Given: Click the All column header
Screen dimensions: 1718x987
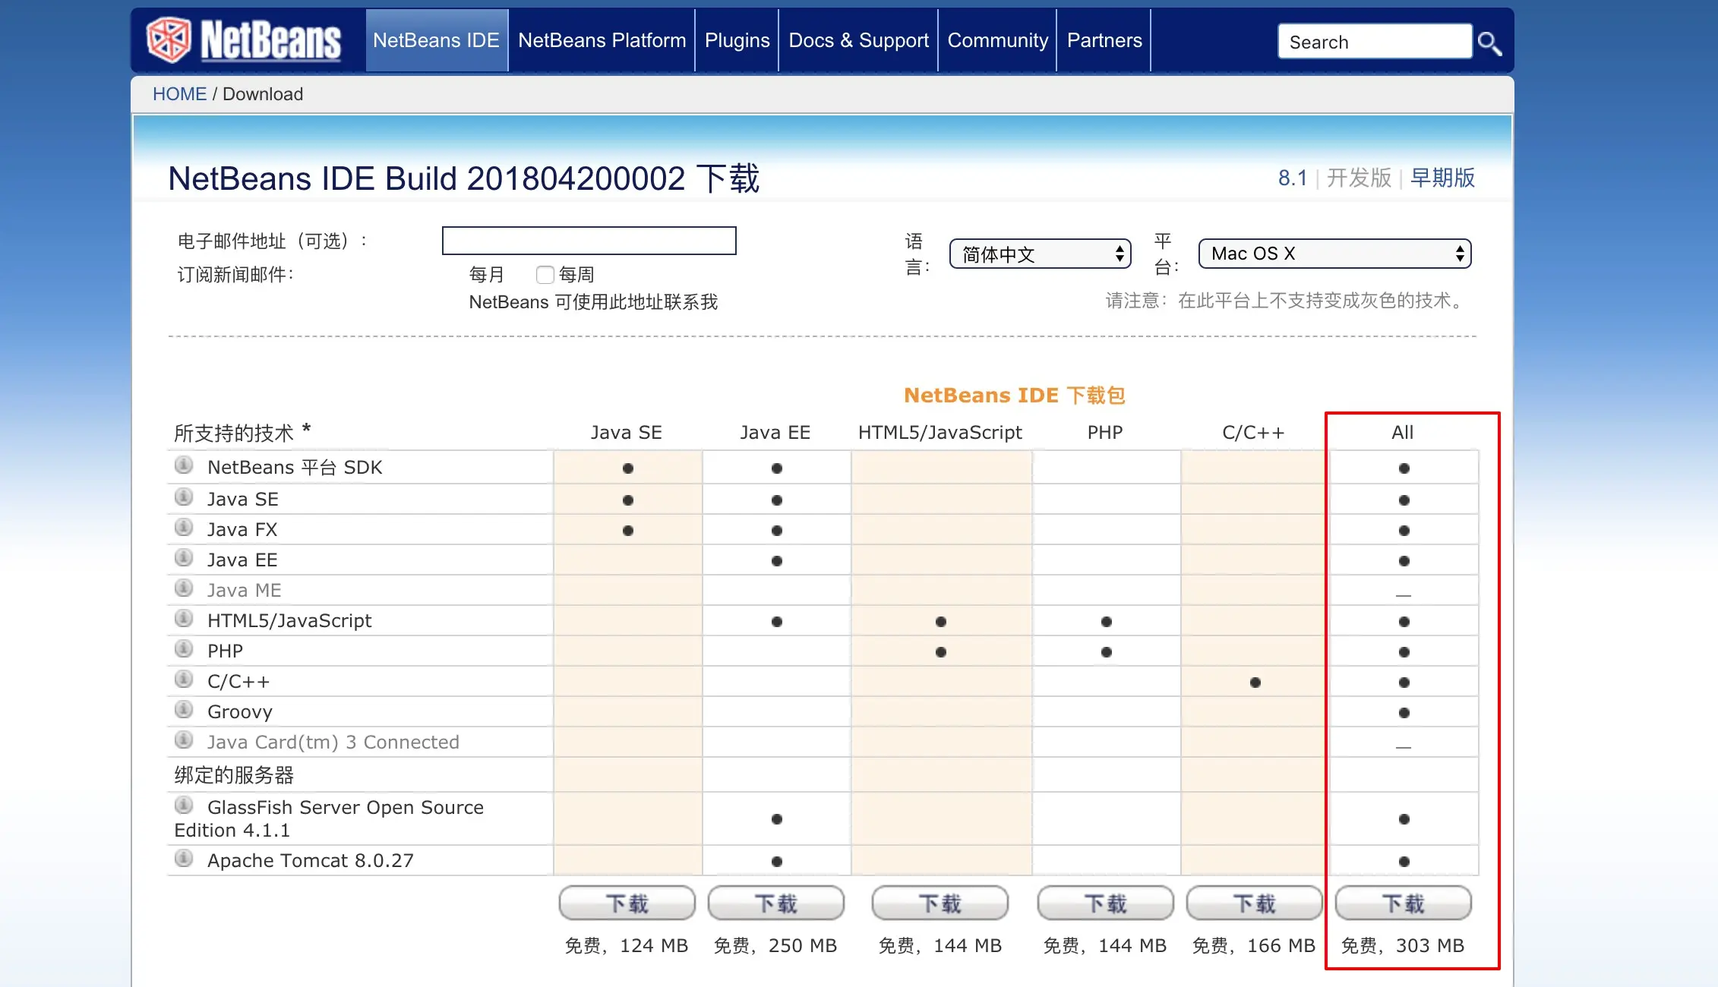Looking at the screenshot, I should [x=1403, y=433].
